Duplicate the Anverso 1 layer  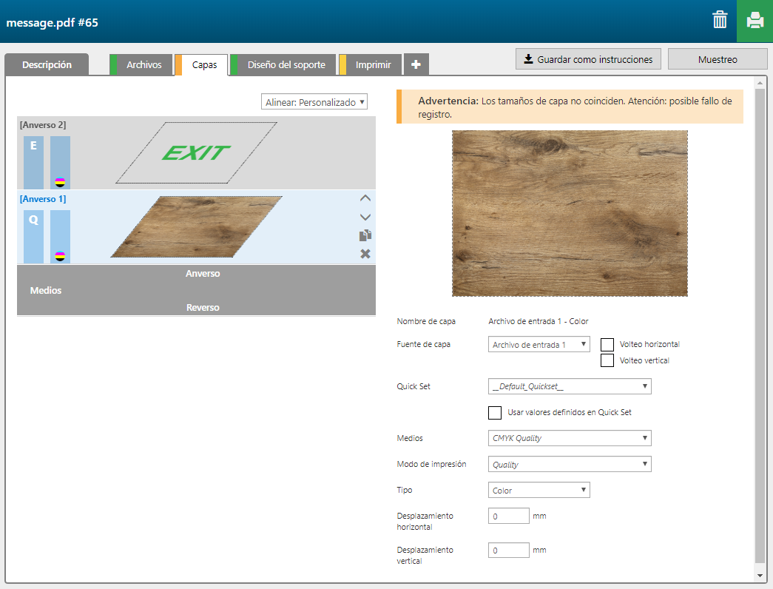(x=365, y=235)
